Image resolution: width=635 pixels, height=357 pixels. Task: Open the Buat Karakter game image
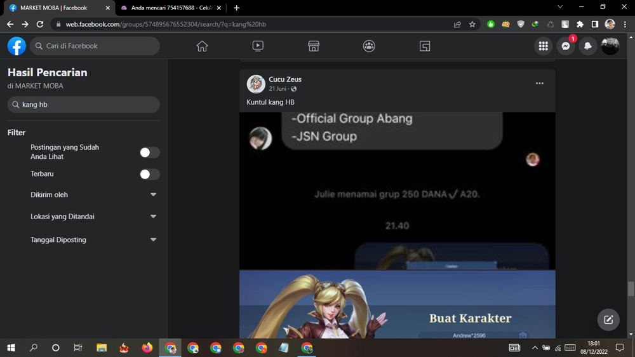398,304
